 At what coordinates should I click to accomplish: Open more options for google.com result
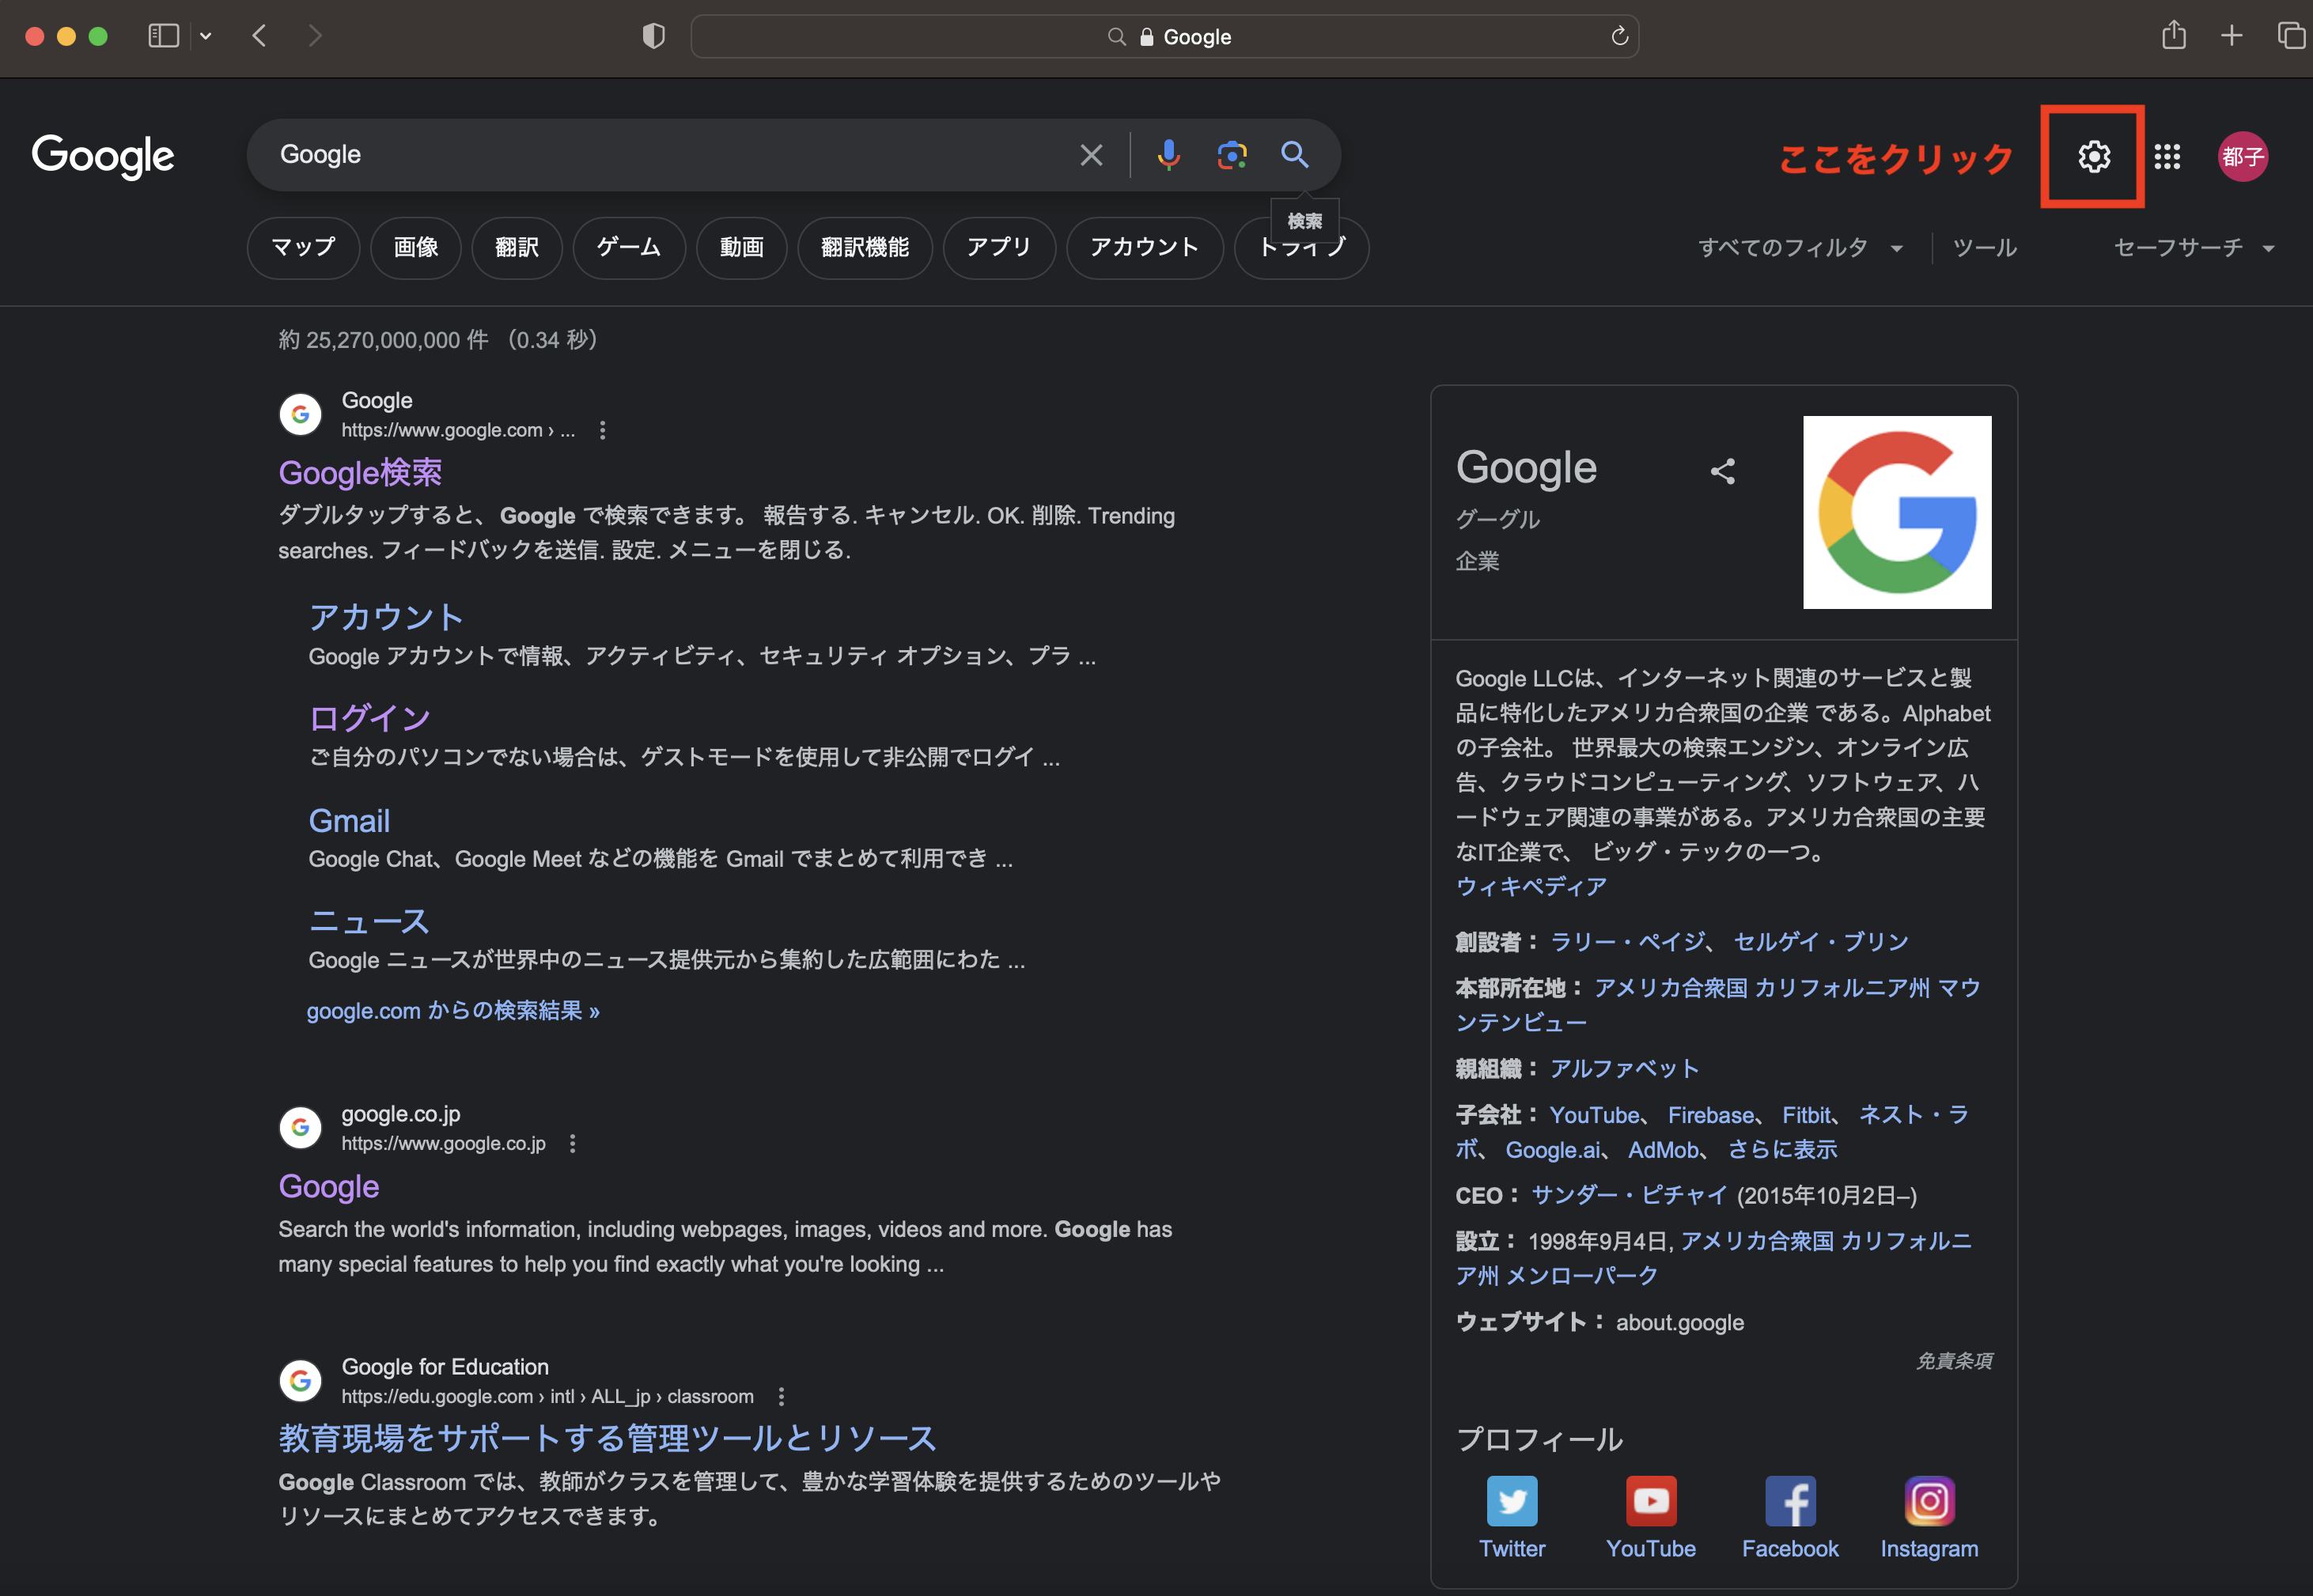point(602,430)
